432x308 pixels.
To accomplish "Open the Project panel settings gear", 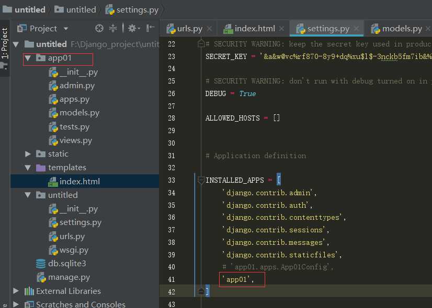I will [x=133, y=28].
